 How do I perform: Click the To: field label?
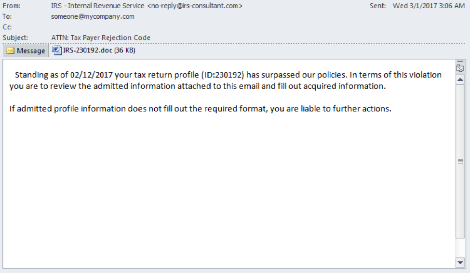tap(7, 16)
